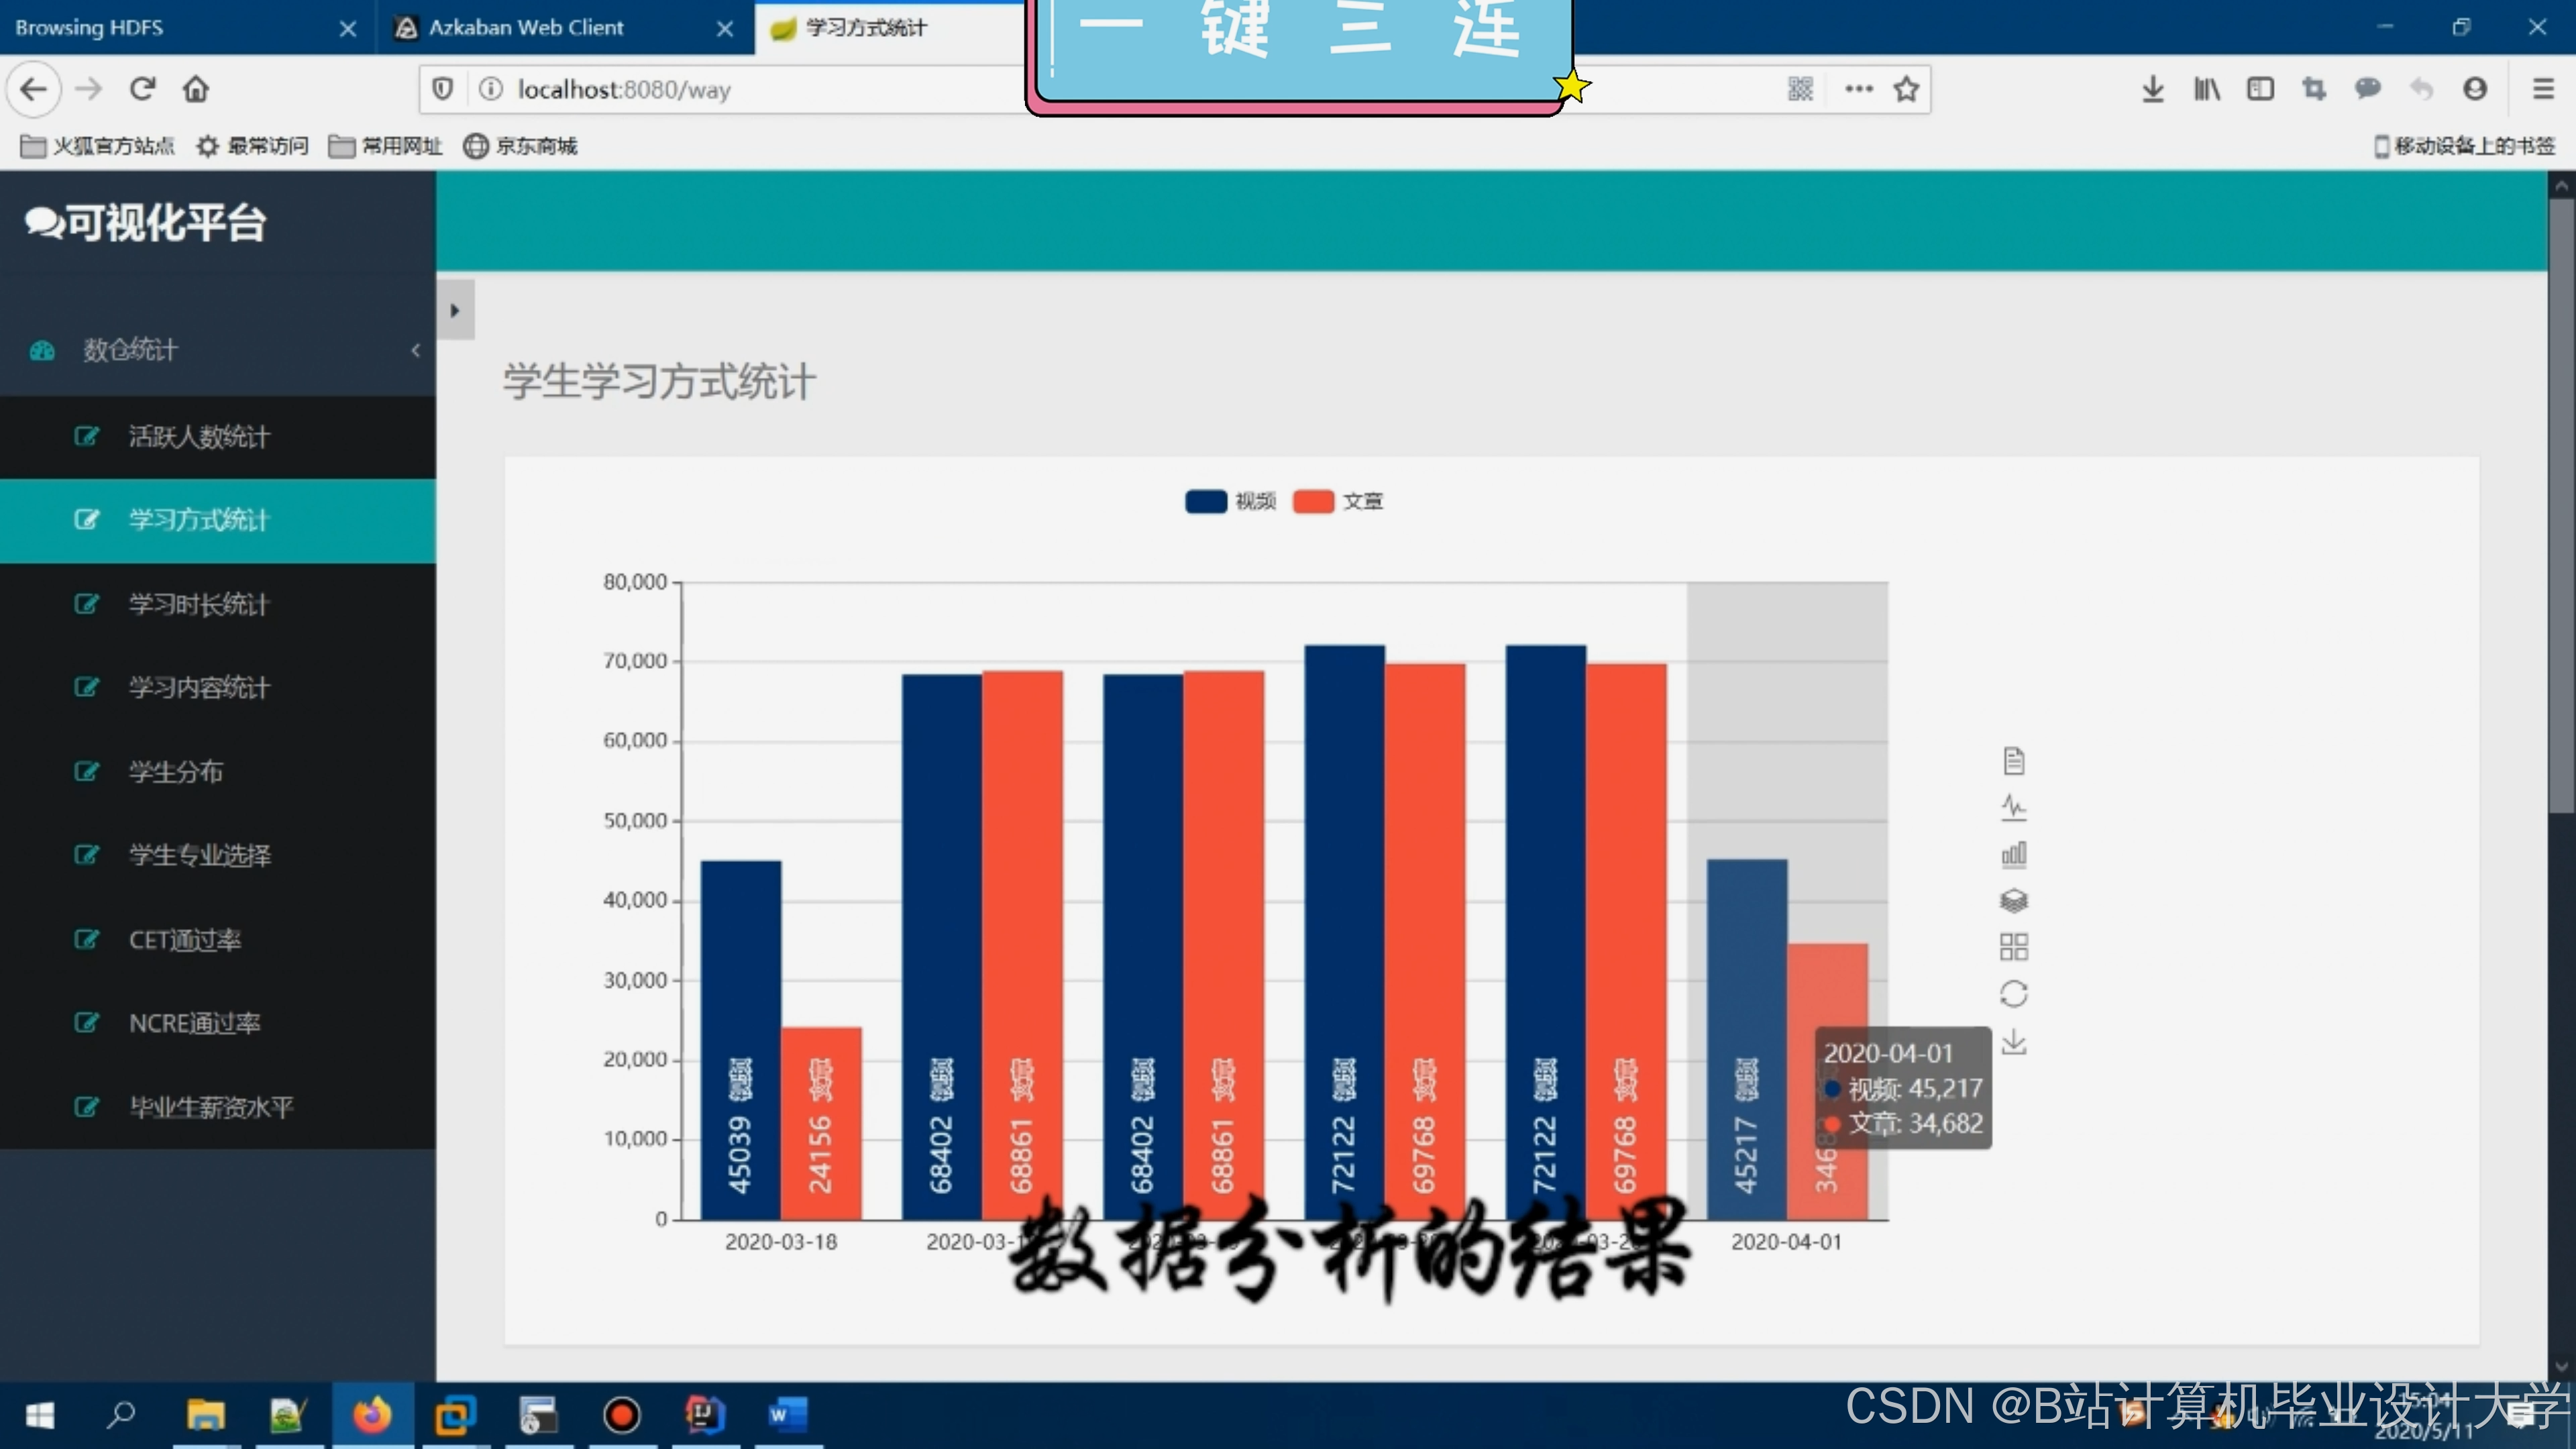Switch chart to line view icon
The width and height of the screenshot is (2576, 1449).
[2013, 807]
